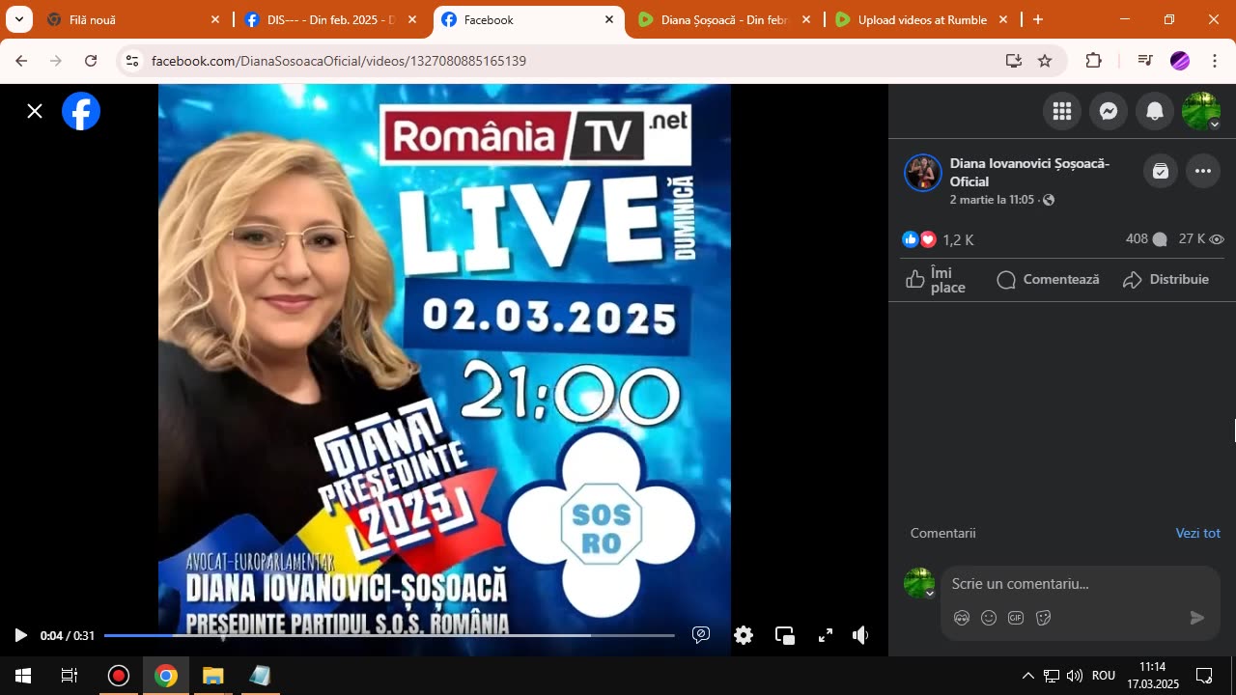Open the Chrome three-dot menu
Image resolution: width=1236 pixels, height=695 pixels.
click(1214, 61)
